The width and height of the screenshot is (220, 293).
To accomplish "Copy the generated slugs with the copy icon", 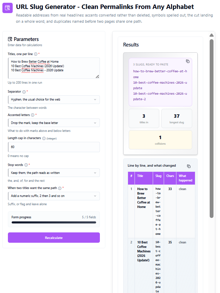I will pos(188,61).
